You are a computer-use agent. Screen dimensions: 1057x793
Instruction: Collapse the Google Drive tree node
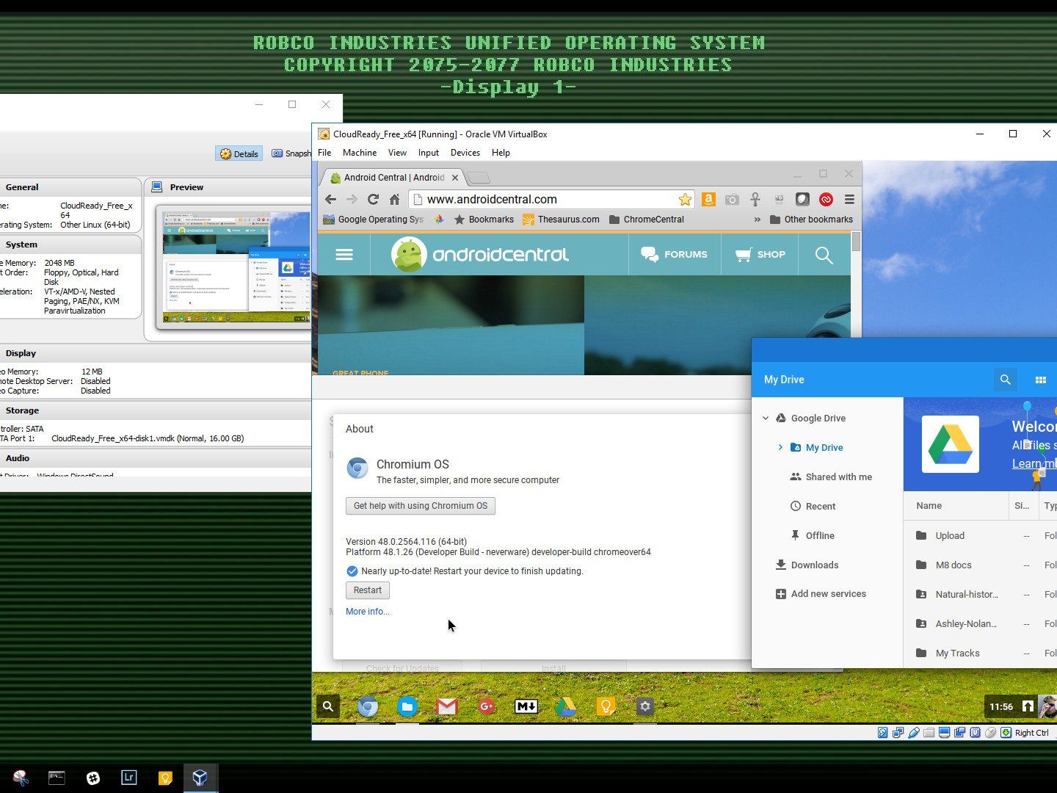pyautogui.click(x=766, y=418)
